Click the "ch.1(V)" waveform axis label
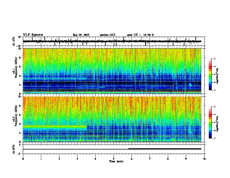The image size is (230, 178). coord(14,41)
